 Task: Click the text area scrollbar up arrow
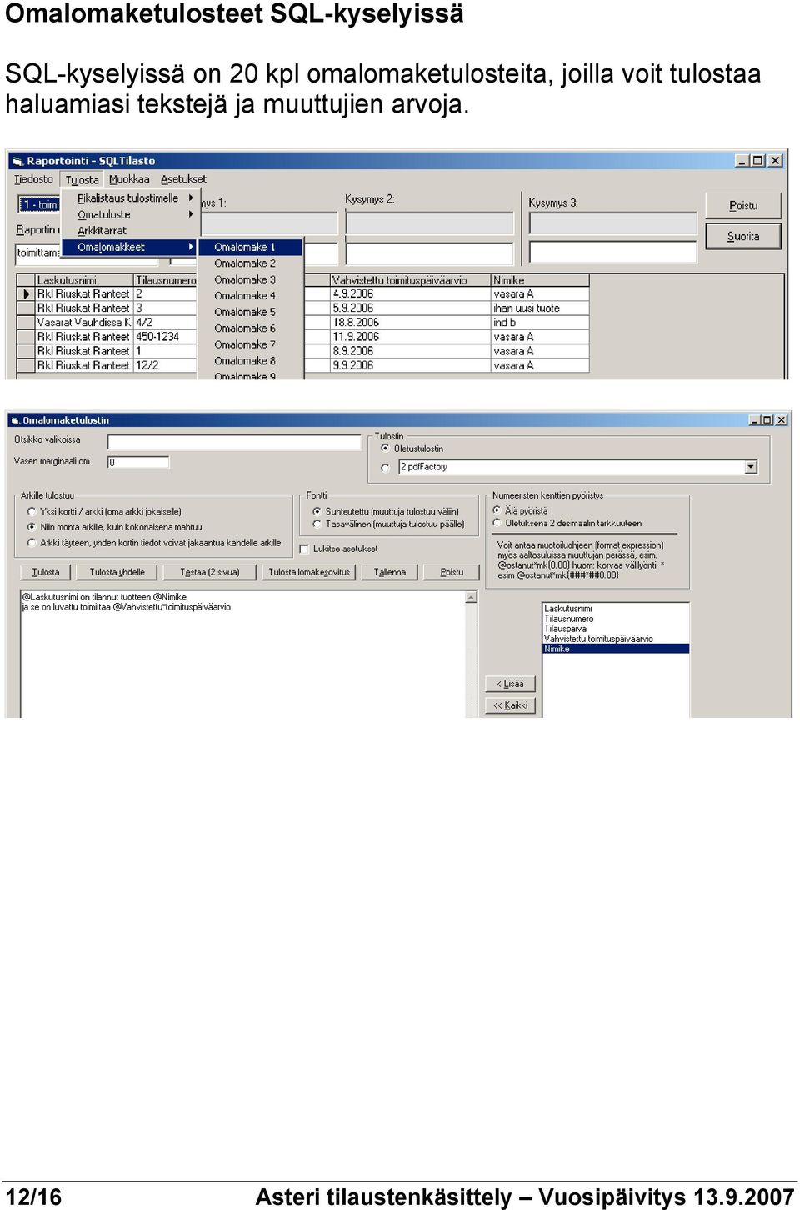pyautogui.click(x=472, y=597)
